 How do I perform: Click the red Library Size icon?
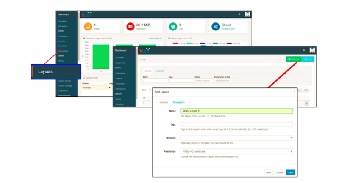[130, 27]
